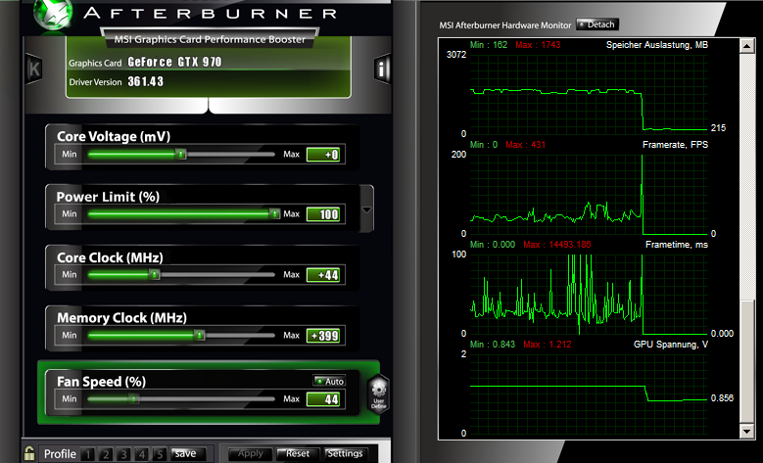The image size is (763, 463).
Task: Open the User Define fan gear icon
Action: click(x=379, y=394)
